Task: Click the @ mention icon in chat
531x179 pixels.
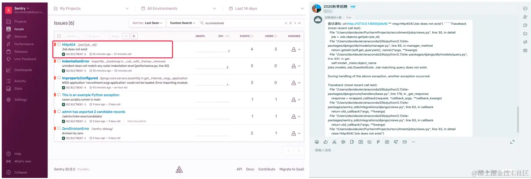Action: click(343, 142)
